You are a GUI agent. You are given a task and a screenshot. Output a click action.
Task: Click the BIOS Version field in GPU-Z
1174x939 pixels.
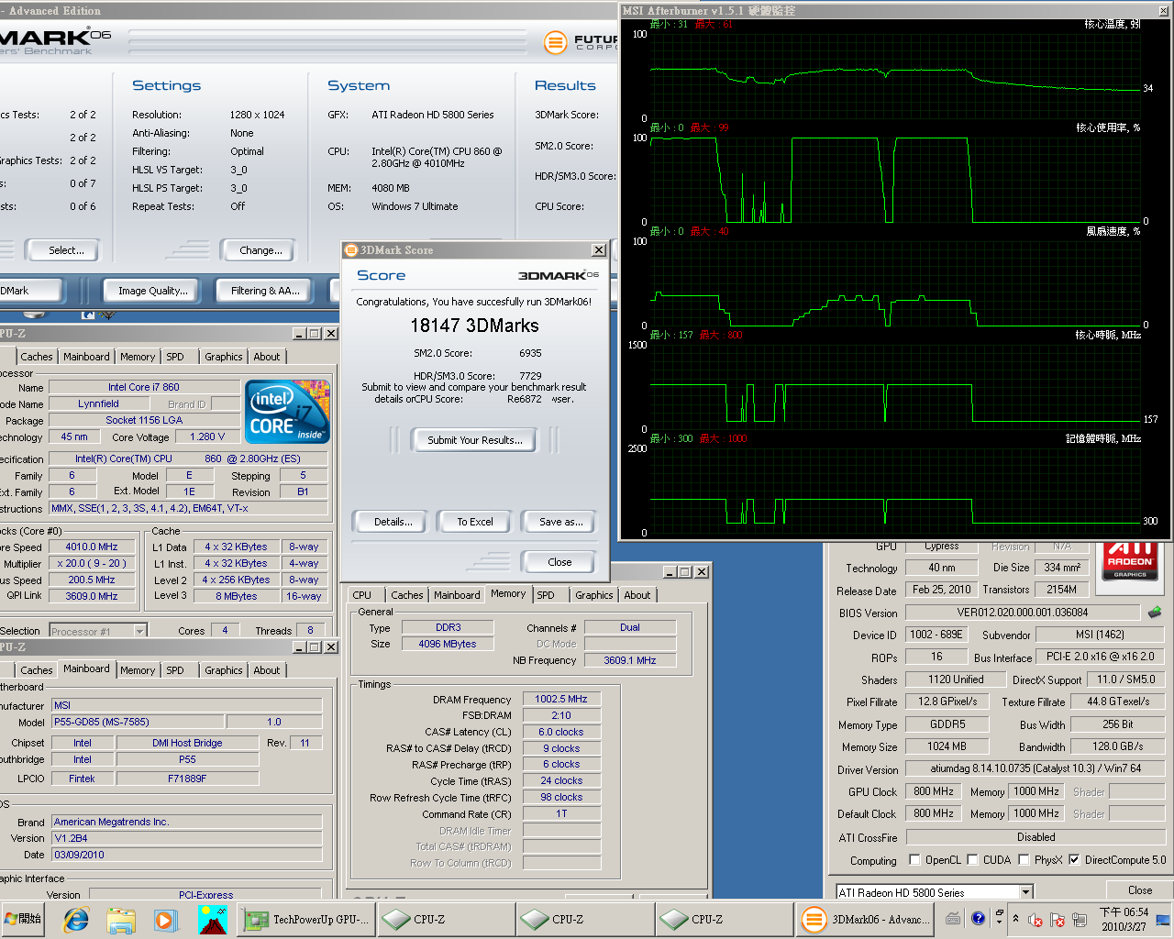point(1023,612)
